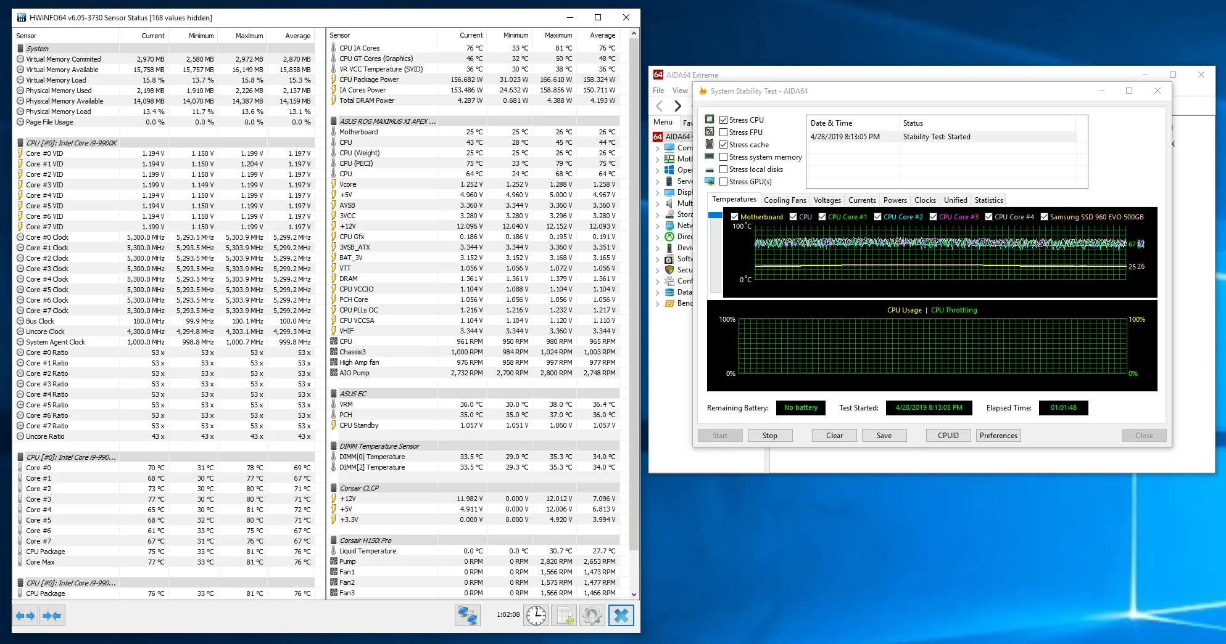This screenshot has width=1226, height=644.
Task: Click HWiNFO collapse columns arrows icon
Action: pyautogui.click(x=52, y=615)
